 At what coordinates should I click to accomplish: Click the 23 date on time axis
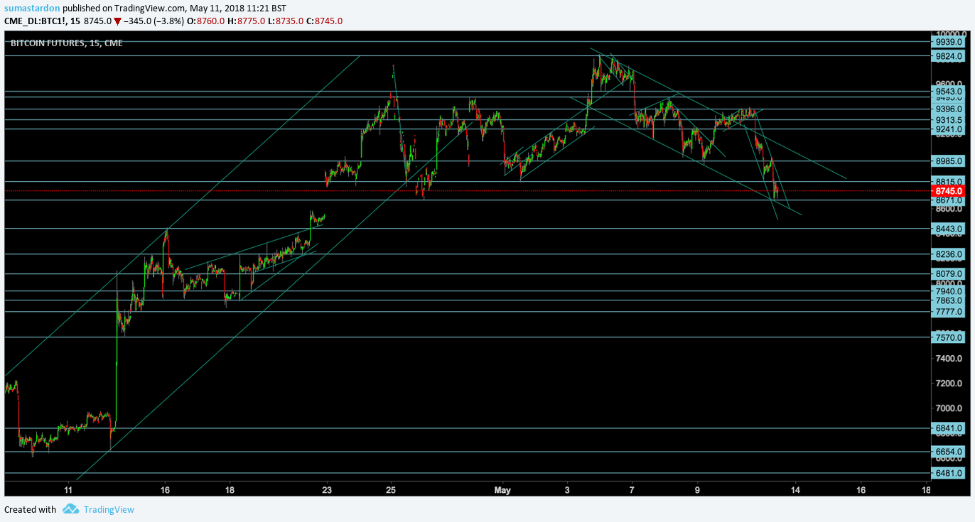(x=327, y=490)
